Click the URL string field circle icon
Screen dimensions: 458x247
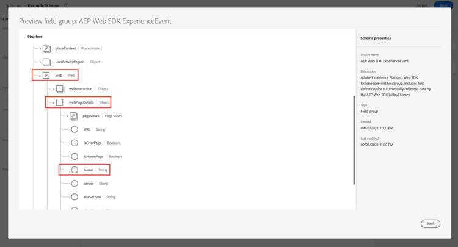(75, 129)
